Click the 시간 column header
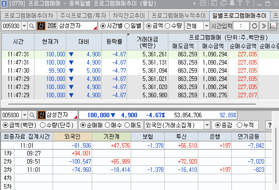The height and width of the screenshot is (190, 279). point(18,41)
